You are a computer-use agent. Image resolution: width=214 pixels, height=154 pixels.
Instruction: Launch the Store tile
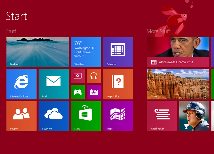[x=86, y=116]
